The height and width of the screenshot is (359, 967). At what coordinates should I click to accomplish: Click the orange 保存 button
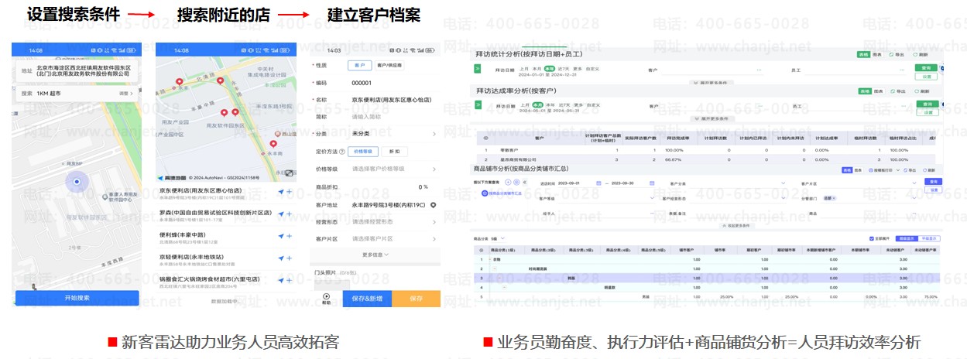pyautogui.click(x=416, y=299)
